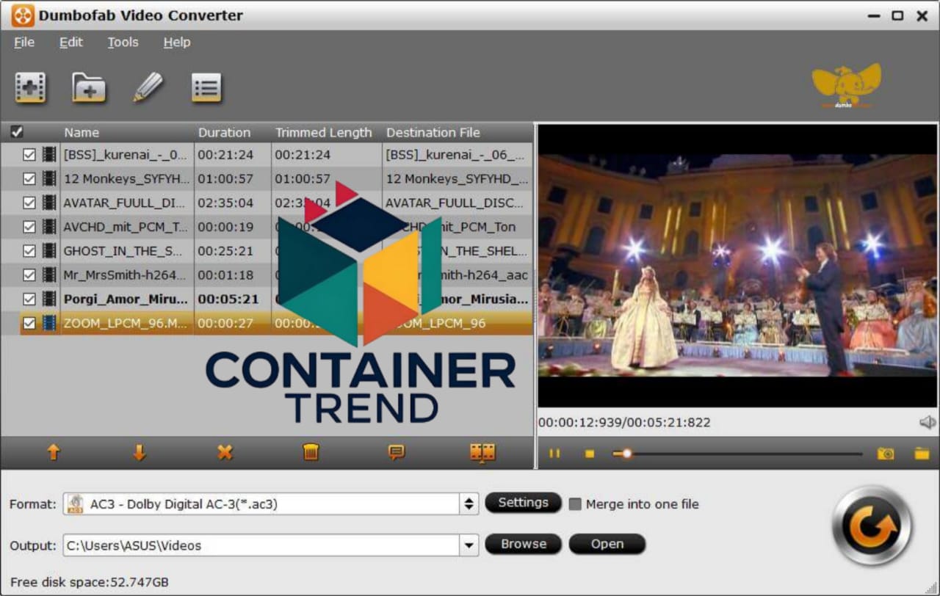
Task: Open the Edit menu
Action: click(71, 42)
